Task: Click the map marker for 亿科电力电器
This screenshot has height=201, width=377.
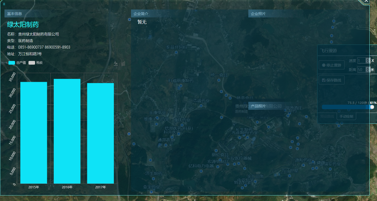Action: (x=201, y=171)
